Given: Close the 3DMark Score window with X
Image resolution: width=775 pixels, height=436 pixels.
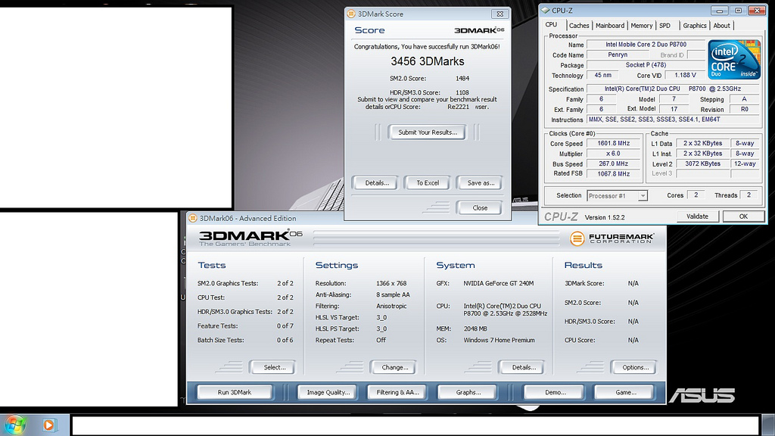Looking at the screenshot, I should coord(500,14).
